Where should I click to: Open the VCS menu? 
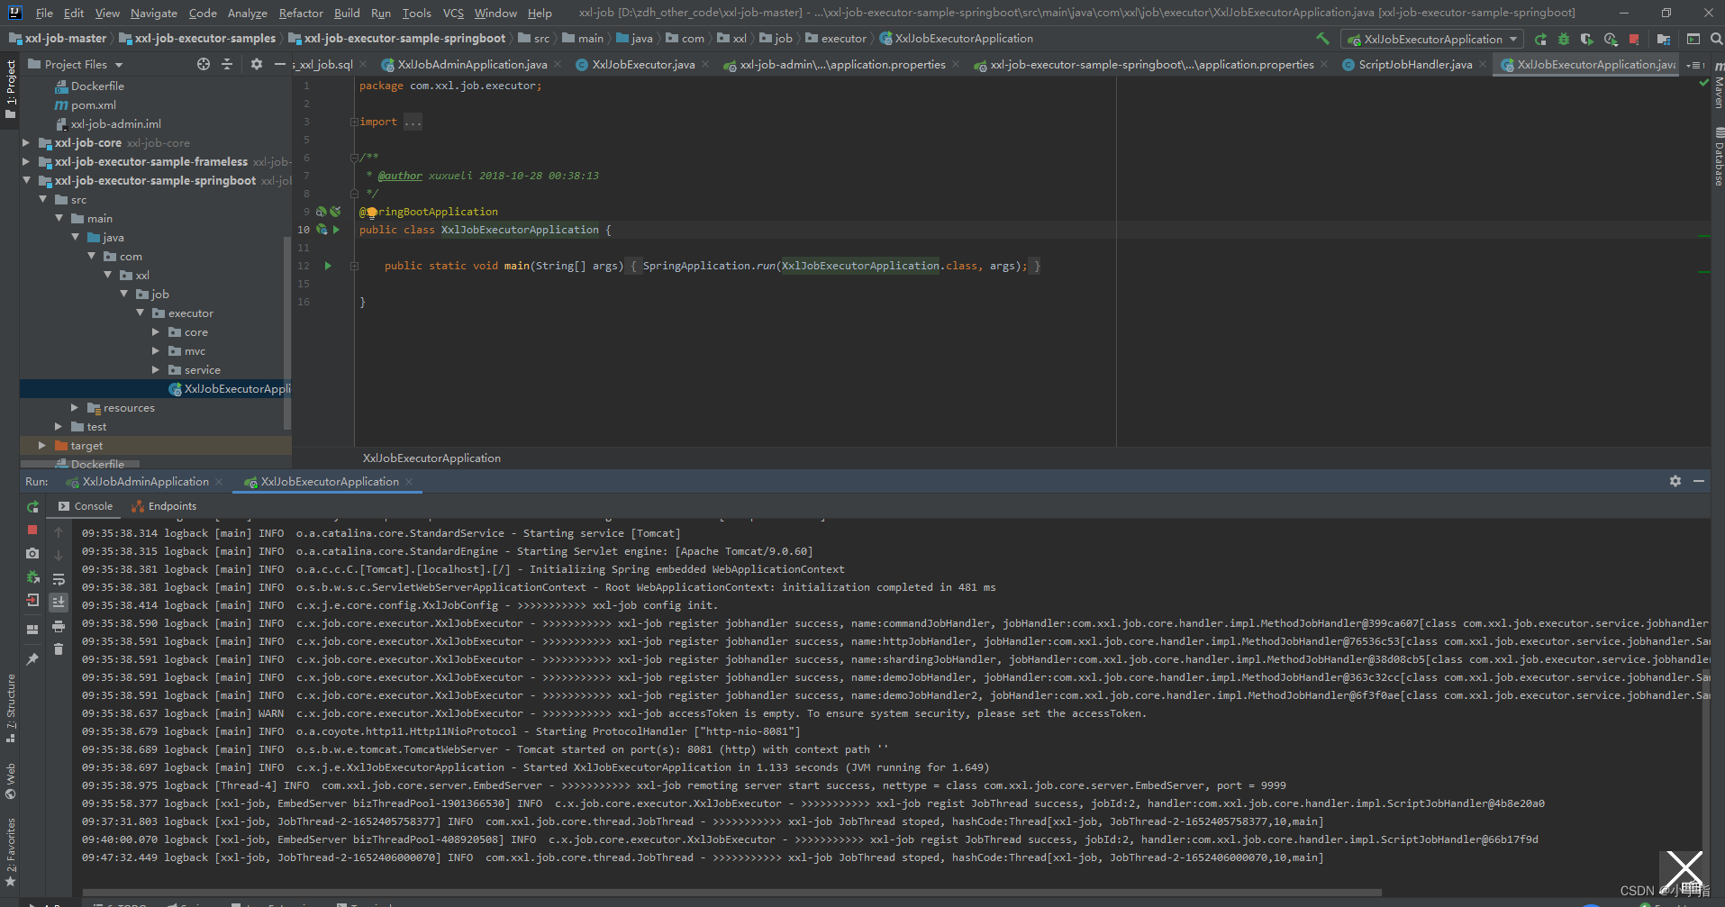(x=453, y=13)
